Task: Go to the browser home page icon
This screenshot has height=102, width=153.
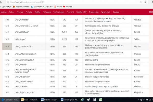Action: click(x=1, y=2)
